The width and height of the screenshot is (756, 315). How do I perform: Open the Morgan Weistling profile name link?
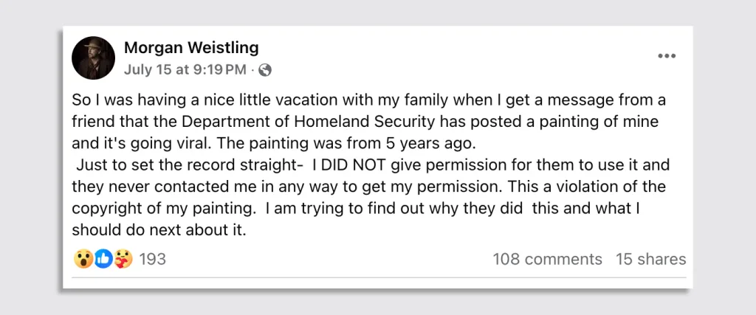[191, 48]
